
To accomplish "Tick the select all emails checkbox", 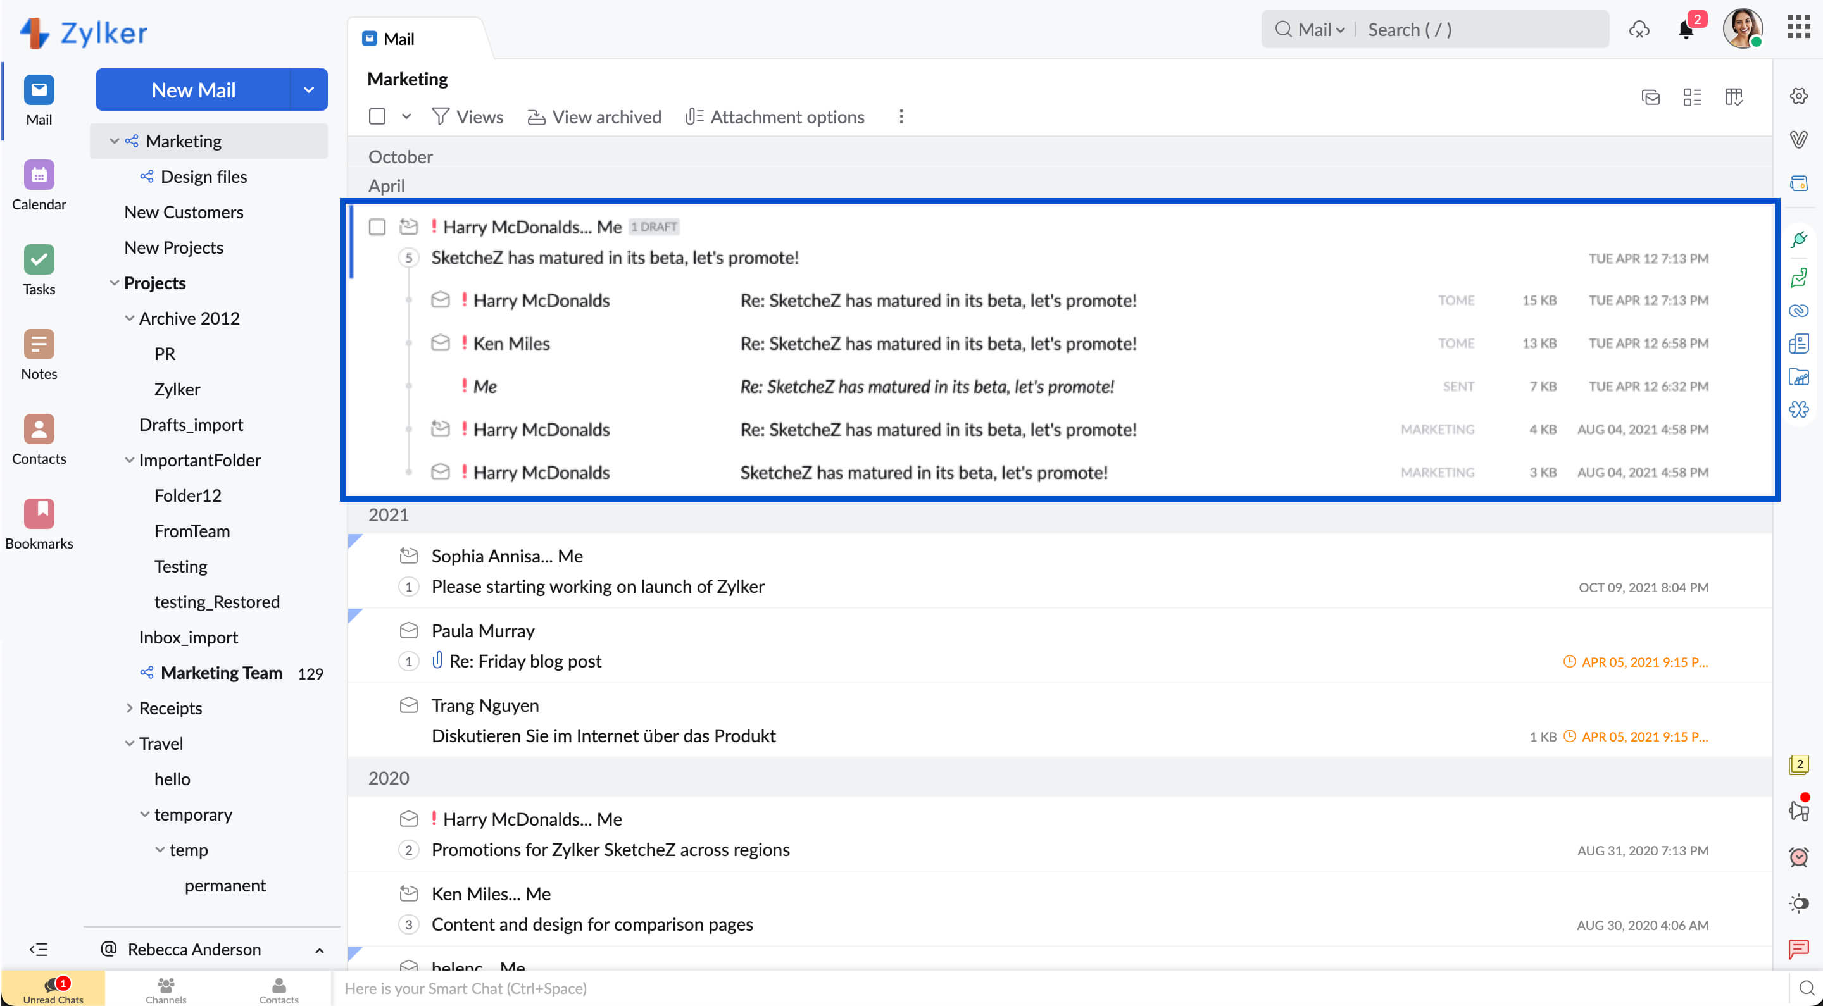I will 377,116.
